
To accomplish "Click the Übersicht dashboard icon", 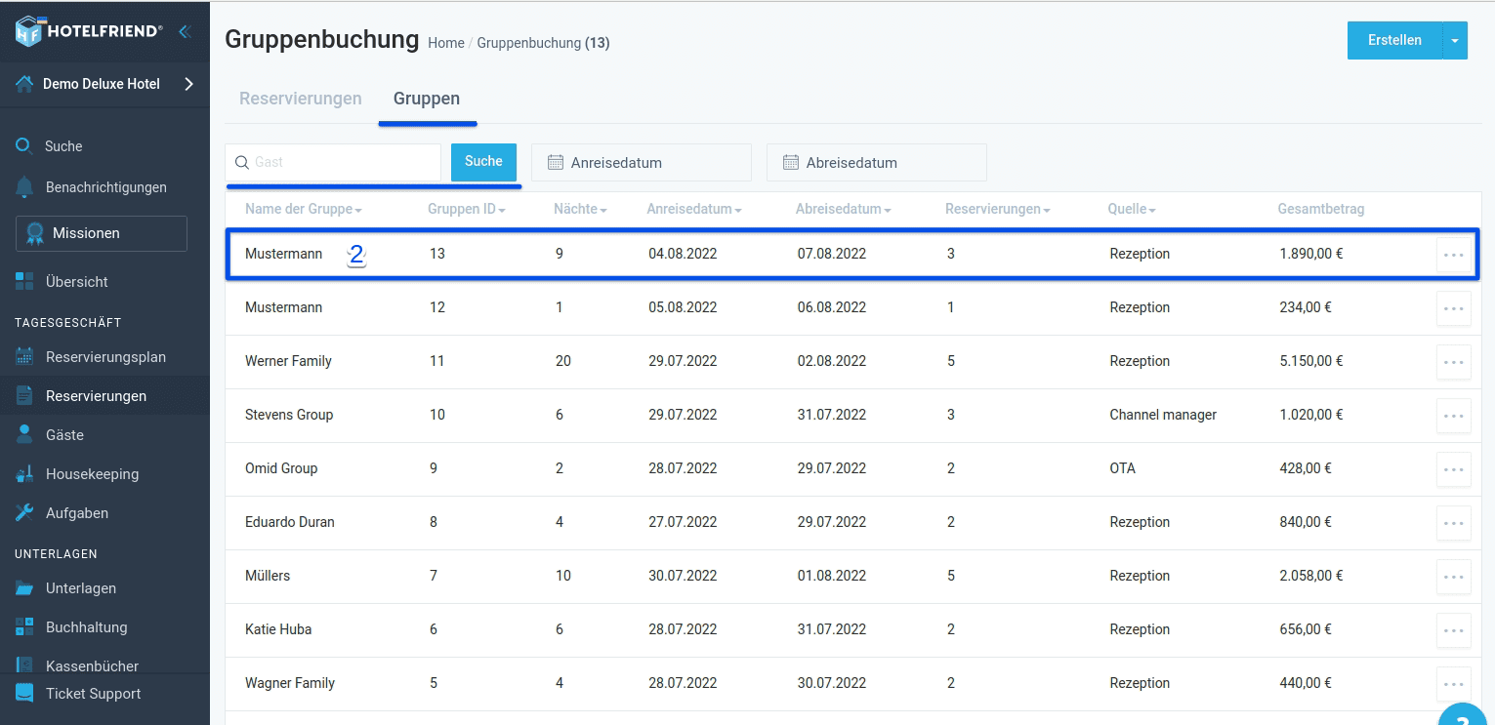I will (x=24, y=282).
